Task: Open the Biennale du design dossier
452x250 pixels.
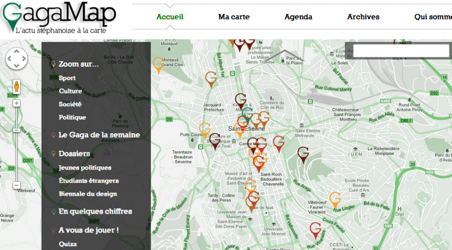Action: (88, 194)
